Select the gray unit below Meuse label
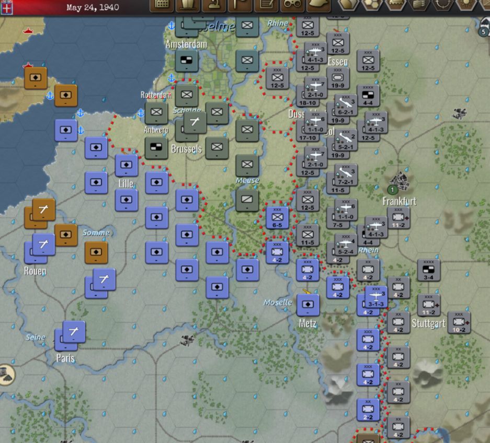Screen dimensions: 490x443 (x=247, y=200)
